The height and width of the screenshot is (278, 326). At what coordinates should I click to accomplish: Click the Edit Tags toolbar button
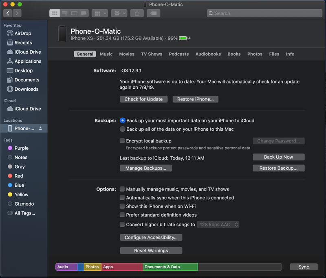154,13
